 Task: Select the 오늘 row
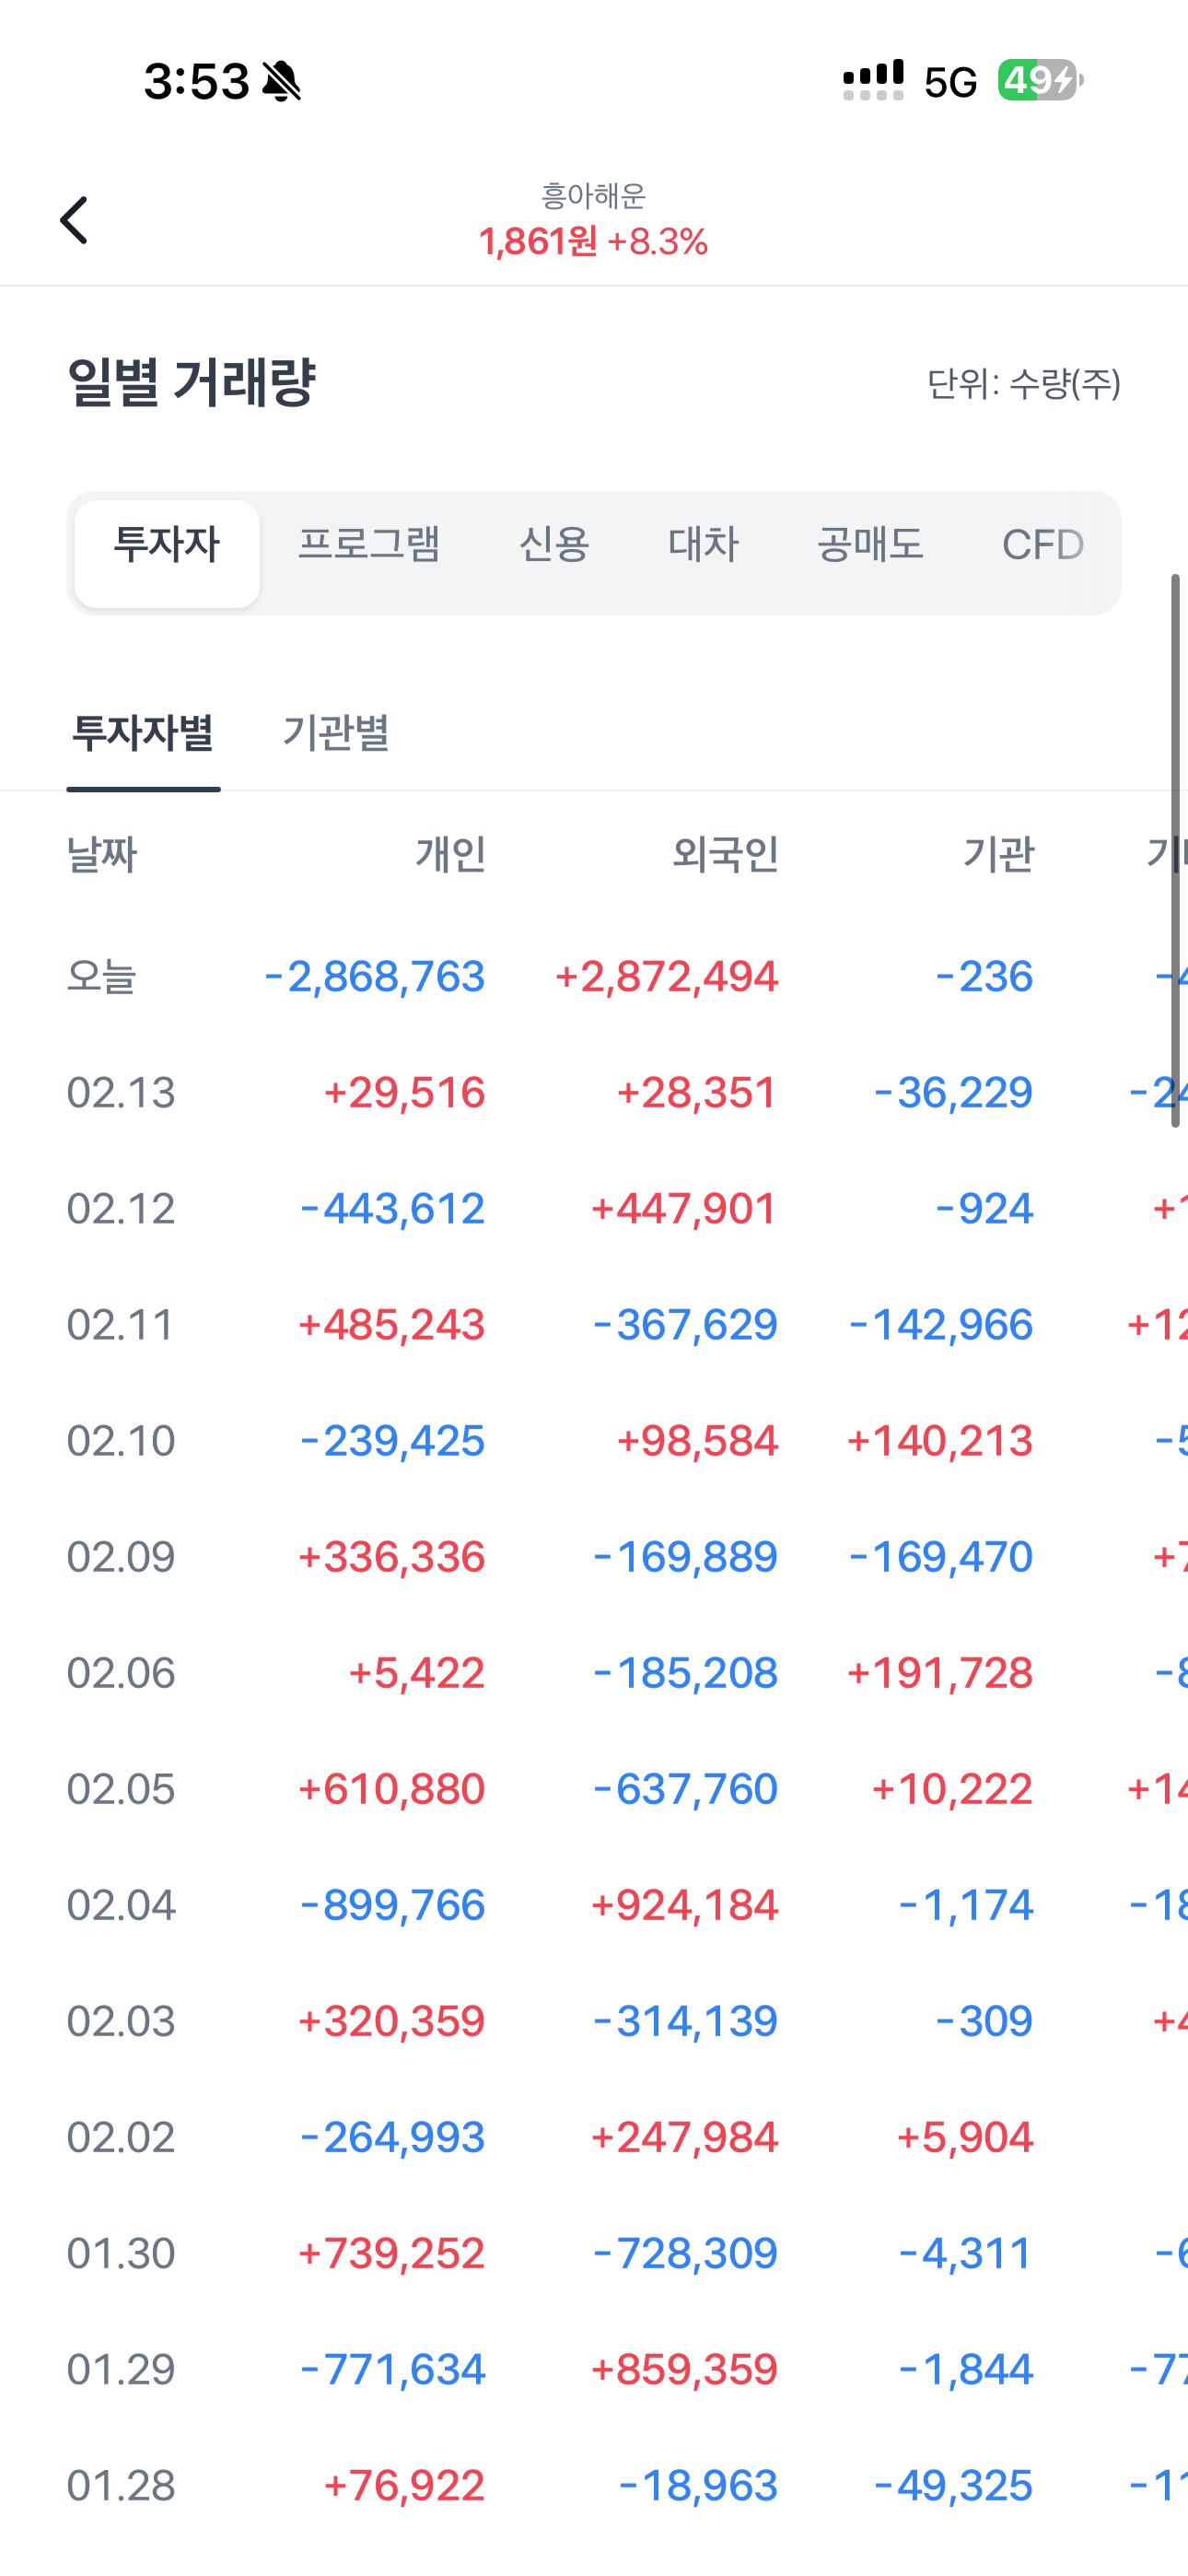(x=101, y=977)
